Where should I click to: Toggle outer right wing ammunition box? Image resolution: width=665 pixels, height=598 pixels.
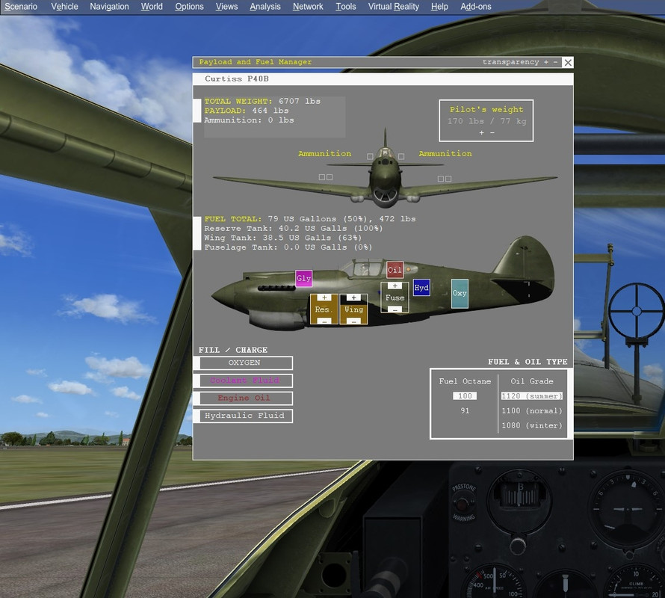[448, 179]
